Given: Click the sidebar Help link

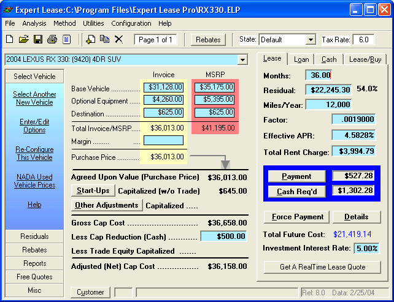Looking at the screenshot, I should [34, 205].
